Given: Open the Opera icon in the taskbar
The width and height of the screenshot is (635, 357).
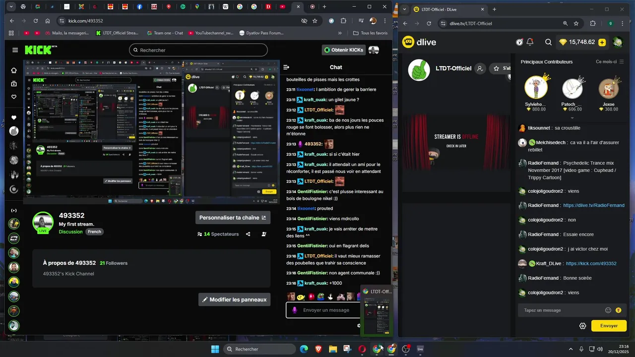Looking at the screenshot, I should tap(363, 349).
